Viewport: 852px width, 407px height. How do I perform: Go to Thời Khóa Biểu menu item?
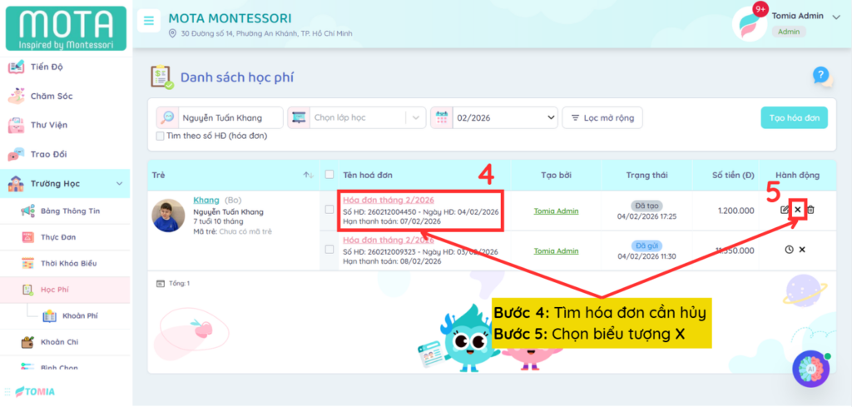pyautogui.click(x=69, y=264)
